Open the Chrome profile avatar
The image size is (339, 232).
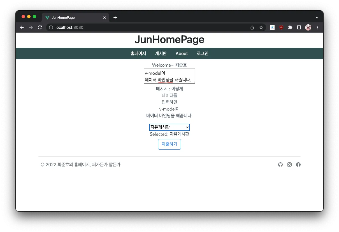(x=308, y=27)
